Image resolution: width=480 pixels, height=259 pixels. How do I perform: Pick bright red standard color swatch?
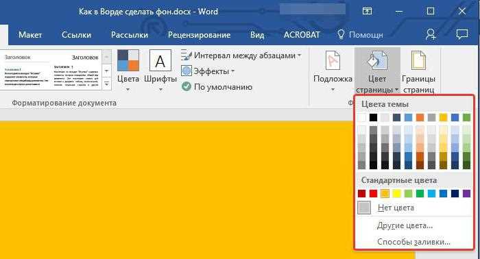[373, 193]
